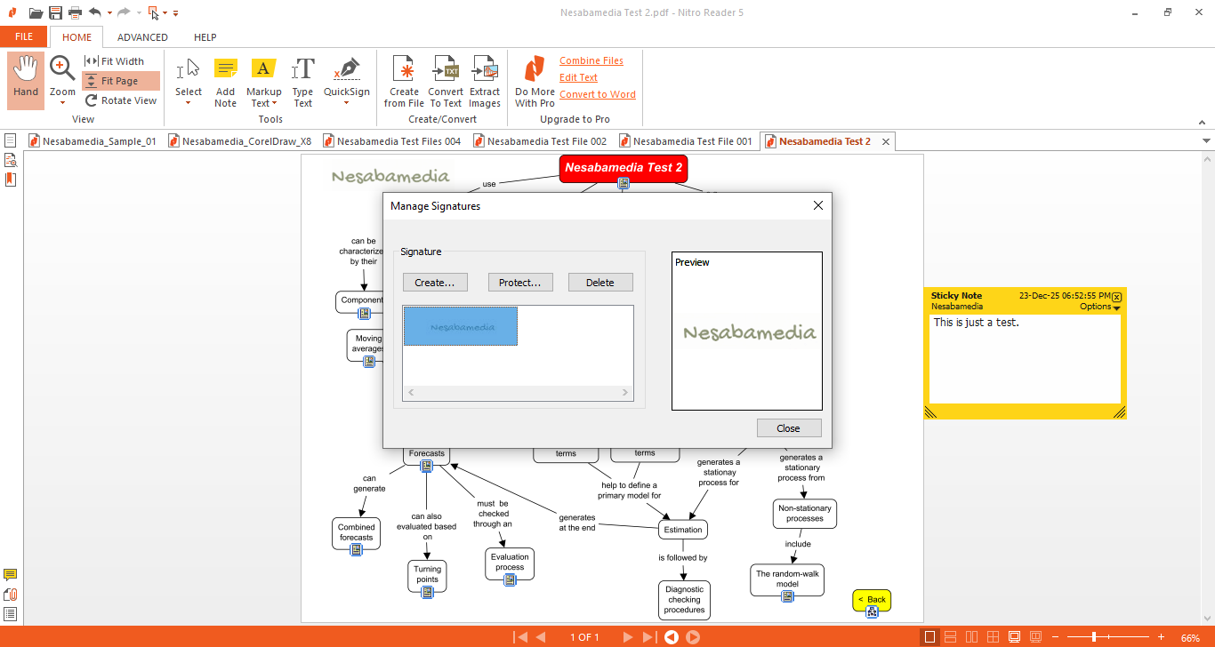This screenshot has height=647, width=1215.
Task: Open the Markup Text dropdown
Action: point(275,103)
